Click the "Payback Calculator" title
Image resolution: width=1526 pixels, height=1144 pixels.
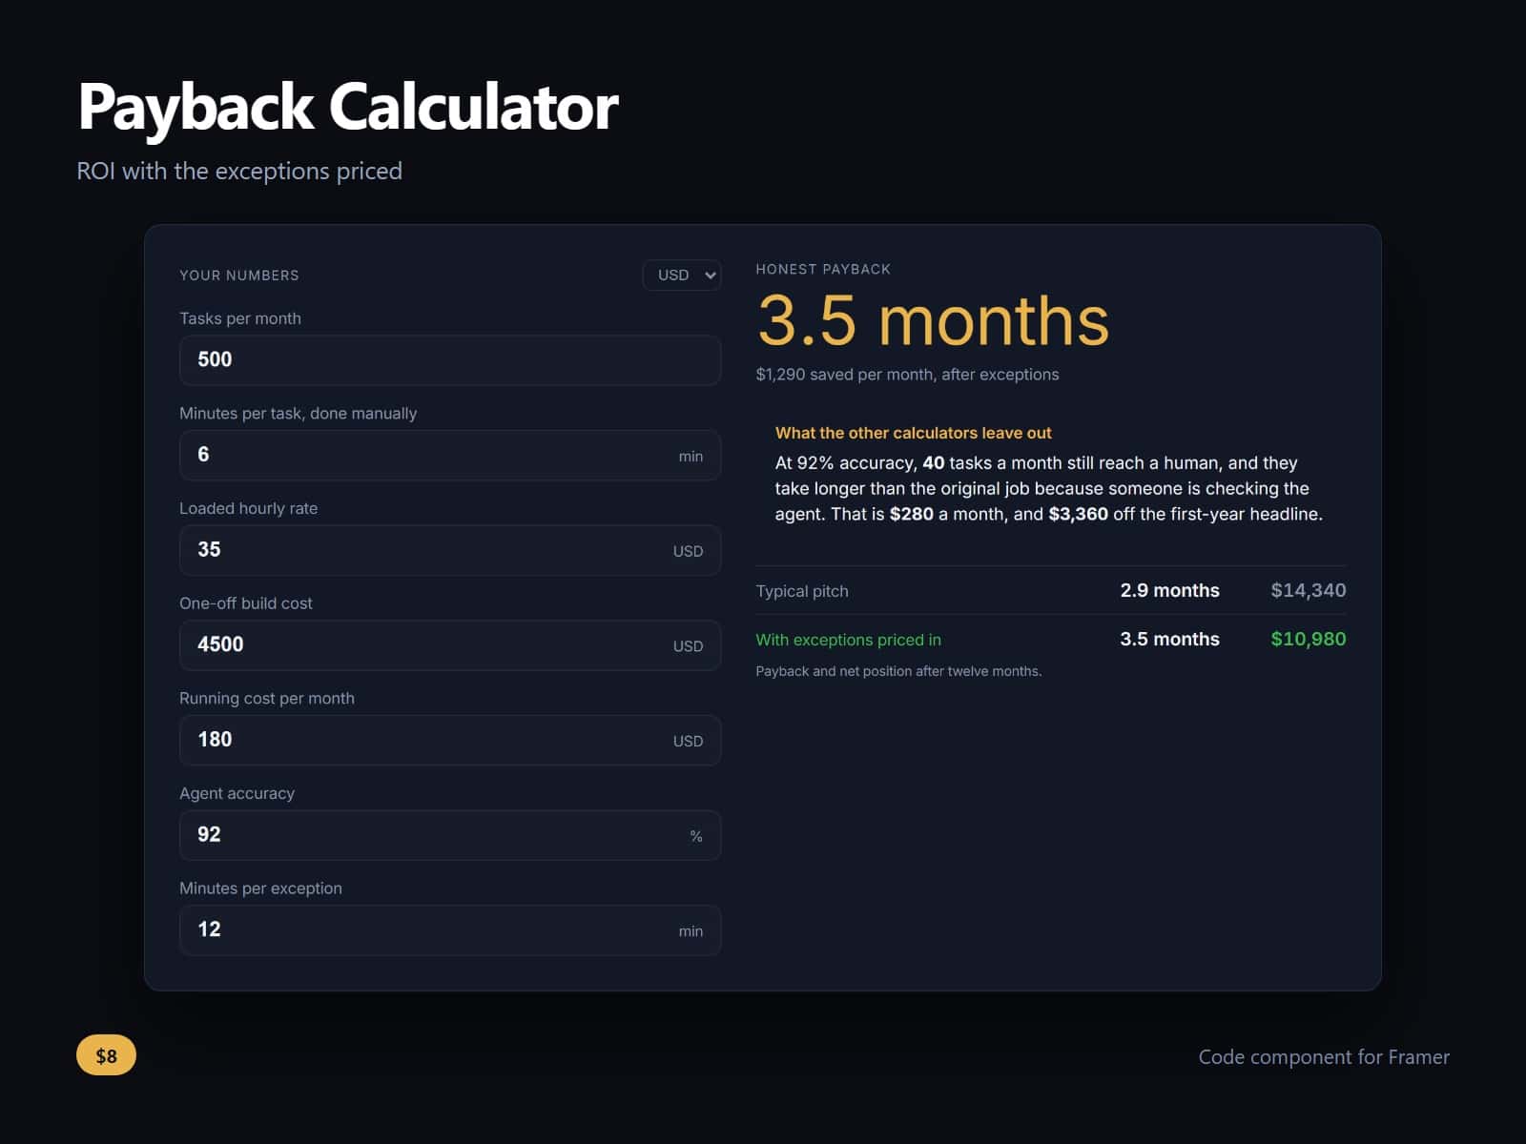348,107
